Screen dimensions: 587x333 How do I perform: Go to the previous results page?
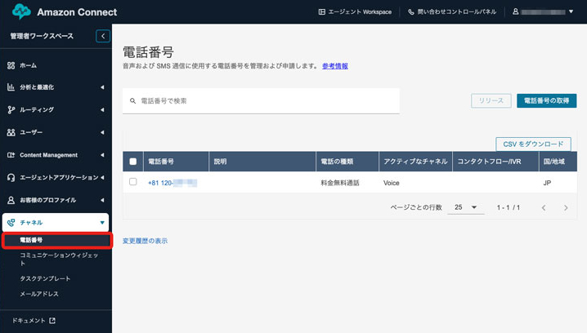544,208
